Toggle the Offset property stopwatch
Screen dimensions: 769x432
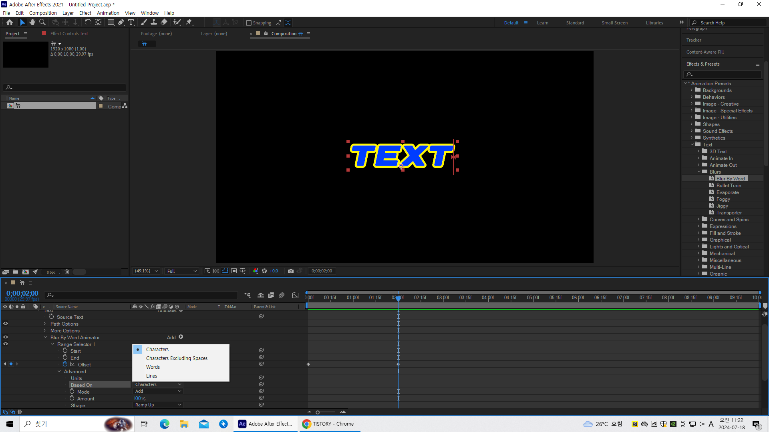tap(65, 364)
